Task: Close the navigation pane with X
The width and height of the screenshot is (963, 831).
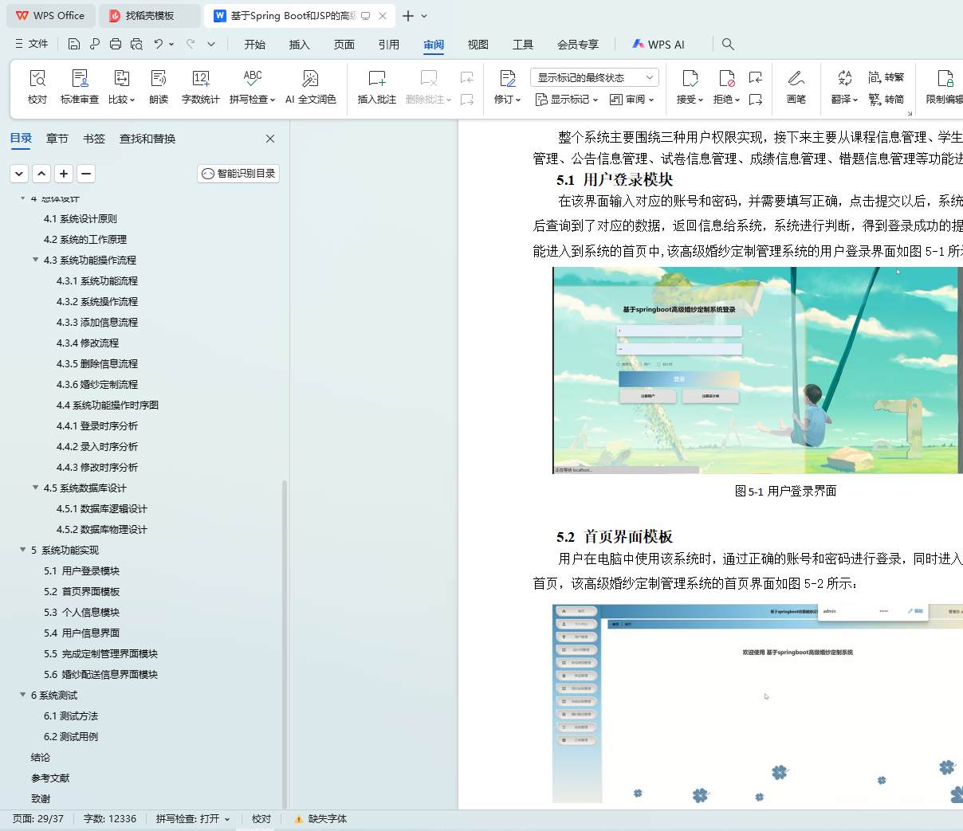Action: point(270,139)
